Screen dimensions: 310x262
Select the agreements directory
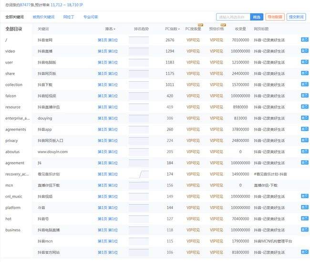16,130
